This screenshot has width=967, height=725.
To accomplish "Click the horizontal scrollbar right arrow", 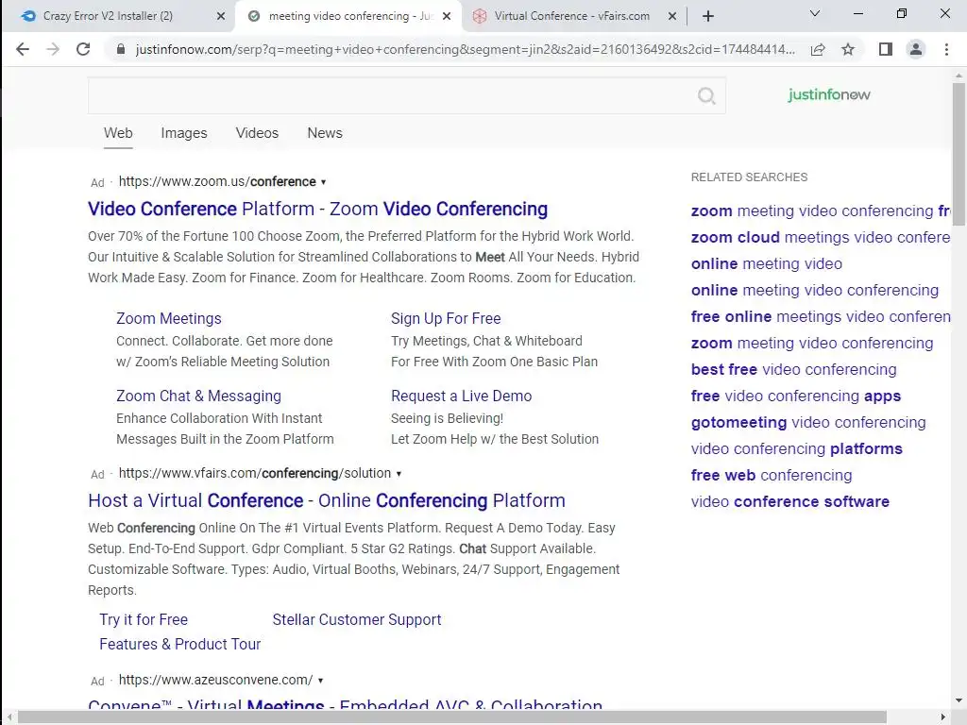I will [x=944, y=717].
